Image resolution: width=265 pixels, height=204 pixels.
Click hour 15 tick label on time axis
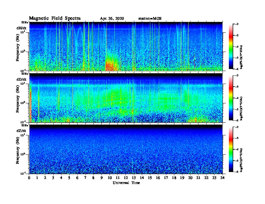point(150,178)
